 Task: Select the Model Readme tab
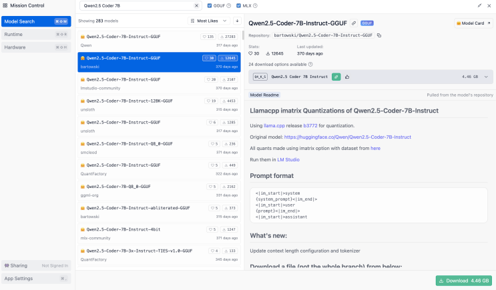pyautogui.click(x=264, y=95)
